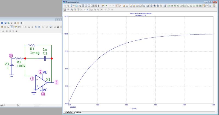Viewport: 219px width, 115px height.
Task: Select capacitor C1 in schematic
Action: [x=45, y=58]
